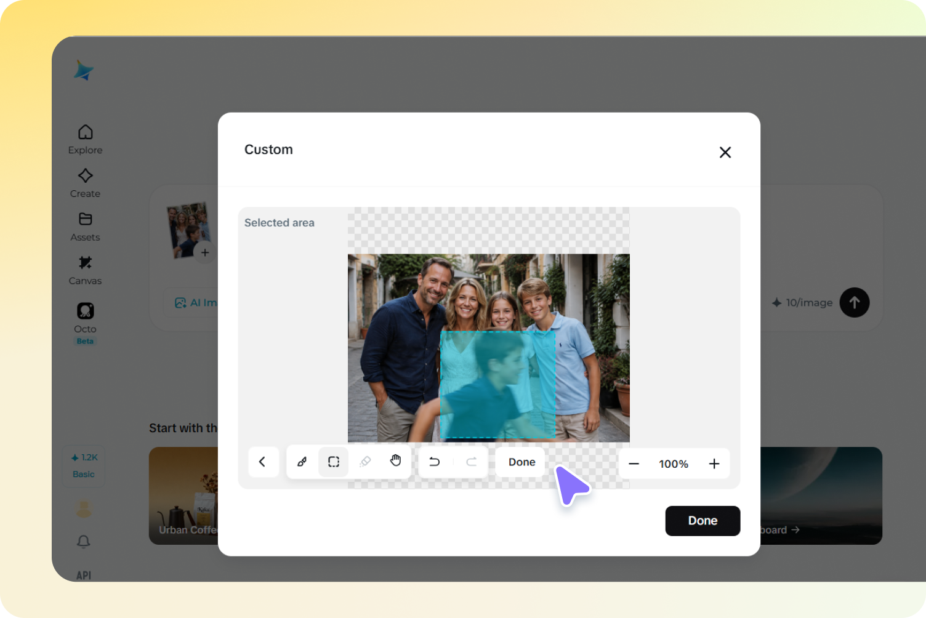The width and height of the screenshot is (926, 618).
Task: Go back using the left chevron button
Action: tap(263, 462)
